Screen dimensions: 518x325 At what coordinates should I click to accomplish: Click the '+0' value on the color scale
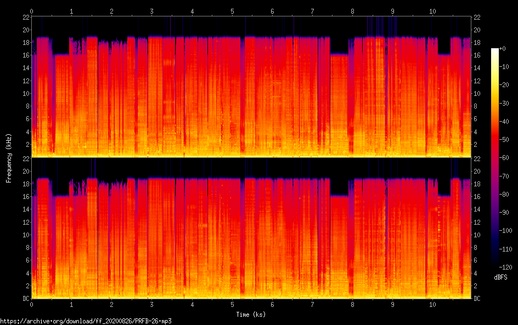click(x=502, y=48)
